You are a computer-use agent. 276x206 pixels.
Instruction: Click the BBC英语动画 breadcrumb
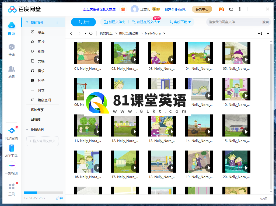coord(129,33)
